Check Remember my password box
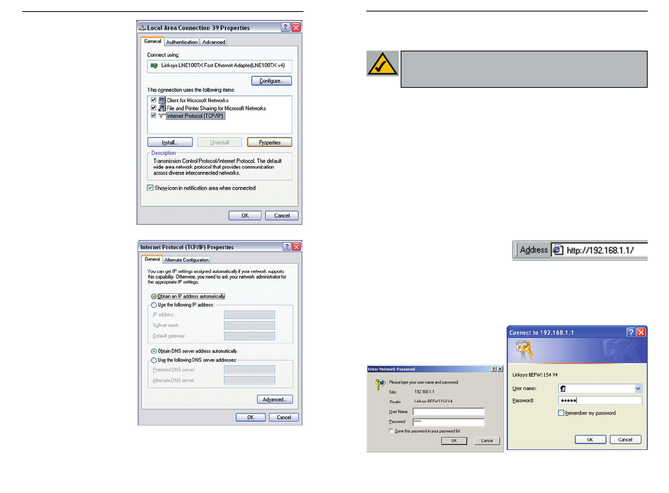Screen dimensions: 669x493 (561, 413)
